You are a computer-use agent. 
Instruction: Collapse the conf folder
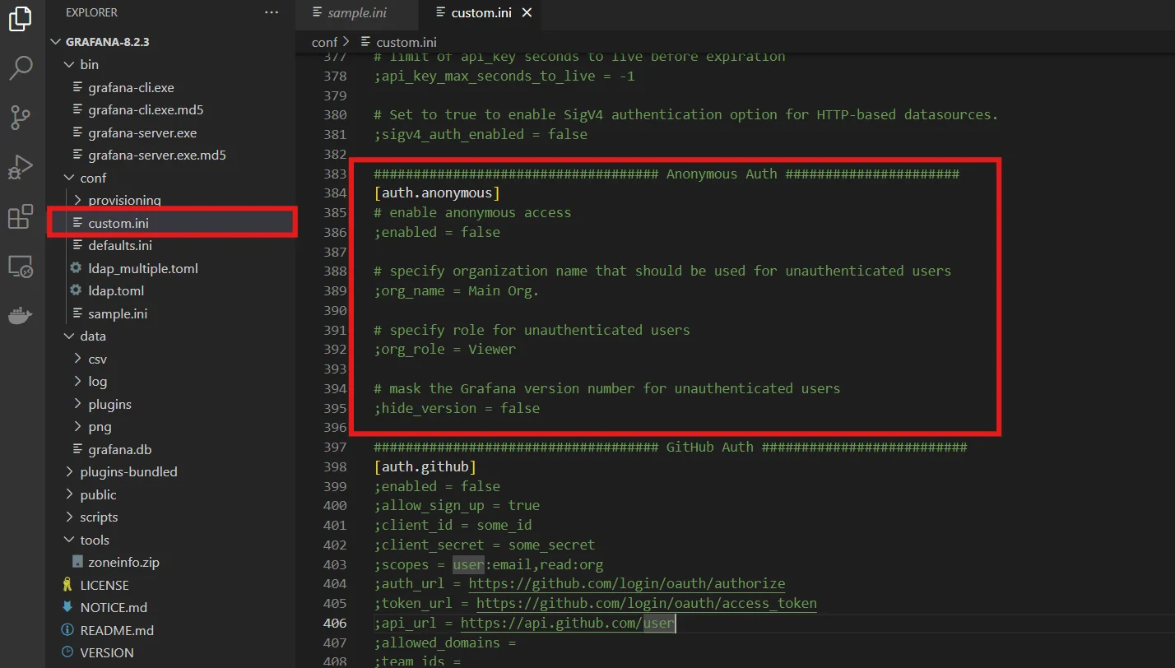[68, 178]
